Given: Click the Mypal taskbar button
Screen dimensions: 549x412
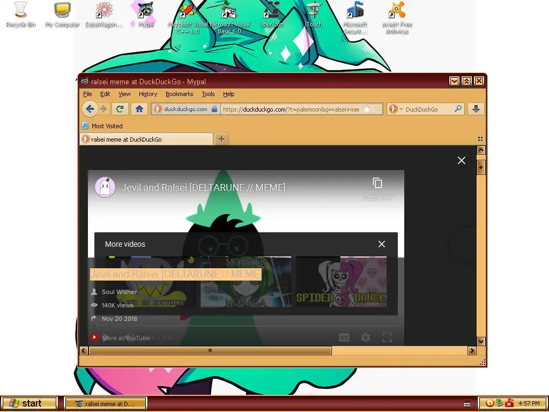Looking at the screenshot, I should click(x=106, y=403).
